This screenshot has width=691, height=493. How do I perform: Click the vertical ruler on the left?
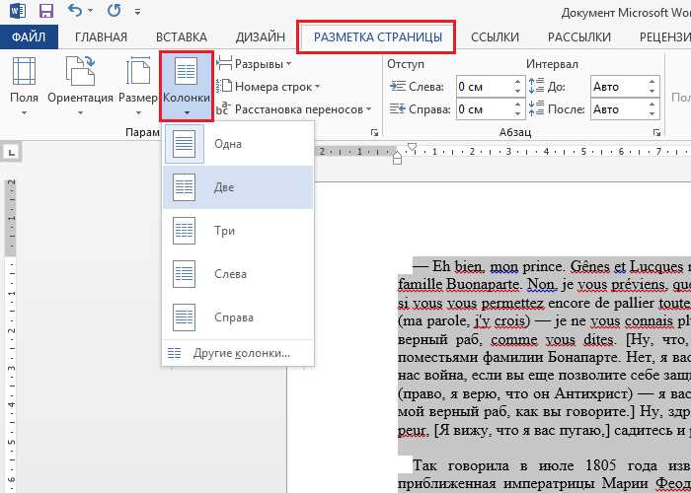[x=11, y=334]
